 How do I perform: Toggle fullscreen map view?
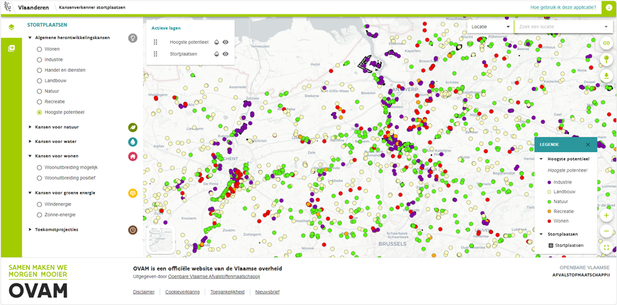[x=607, y=248]
